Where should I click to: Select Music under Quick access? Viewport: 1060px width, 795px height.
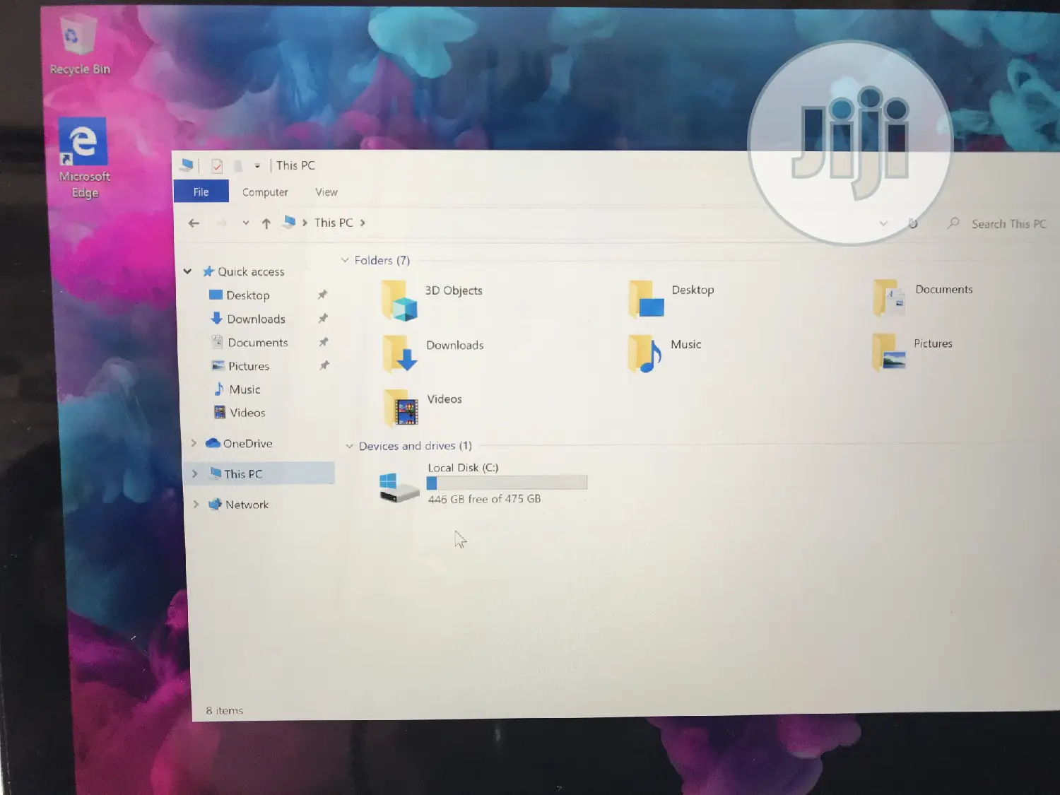coord(237,389)
